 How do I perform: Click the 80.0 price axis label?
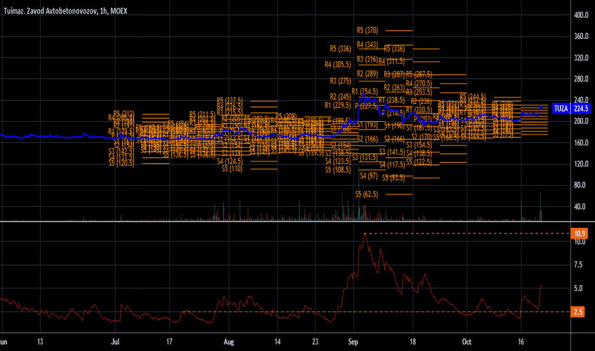[580, 185]
